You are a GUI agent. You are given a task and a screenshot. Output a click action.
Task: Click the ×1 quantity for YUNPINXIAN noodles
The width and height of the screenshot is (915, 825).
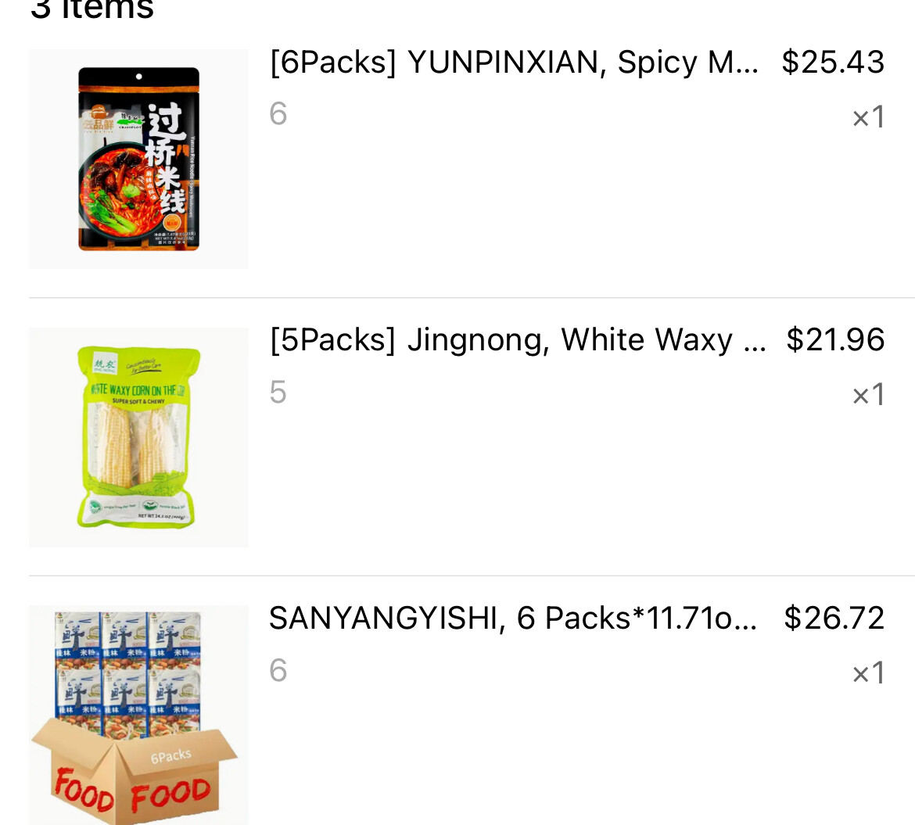tap(868, 117)
